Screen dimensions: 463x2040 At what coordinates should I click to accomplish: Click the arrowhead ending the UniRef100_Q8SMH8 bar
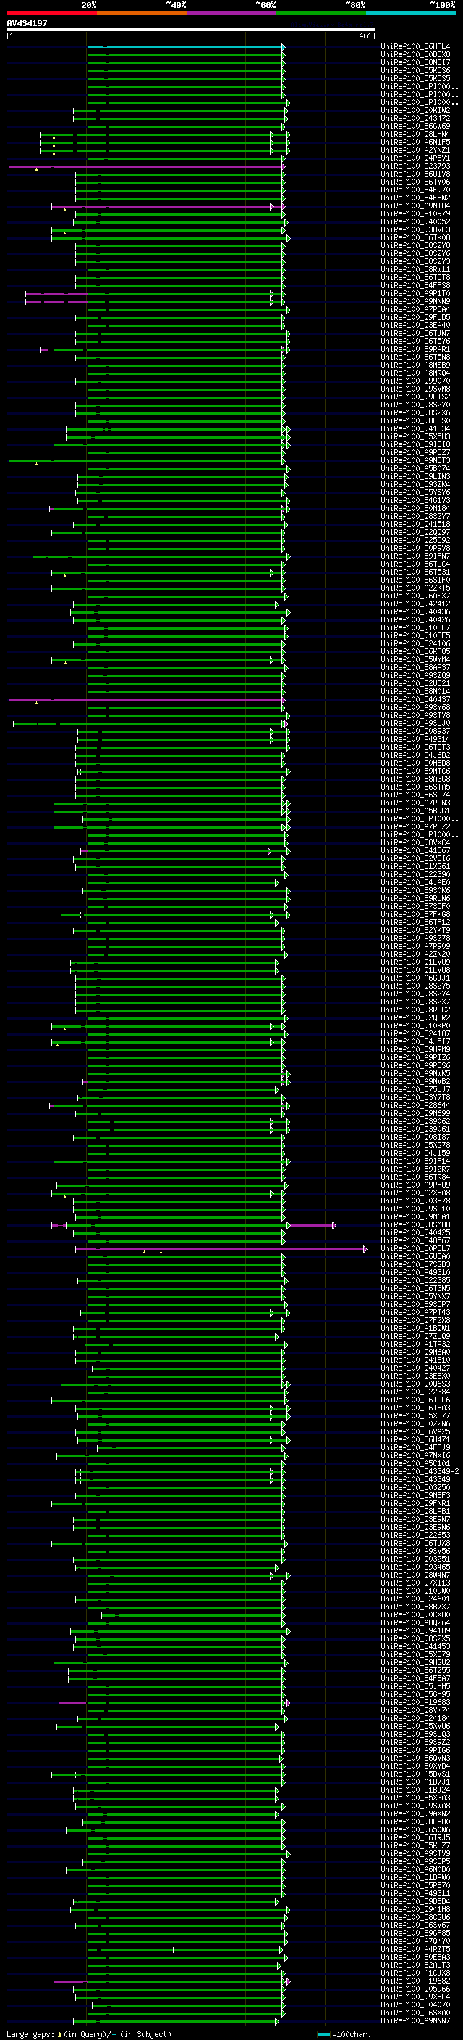(x=334, y=1225)
